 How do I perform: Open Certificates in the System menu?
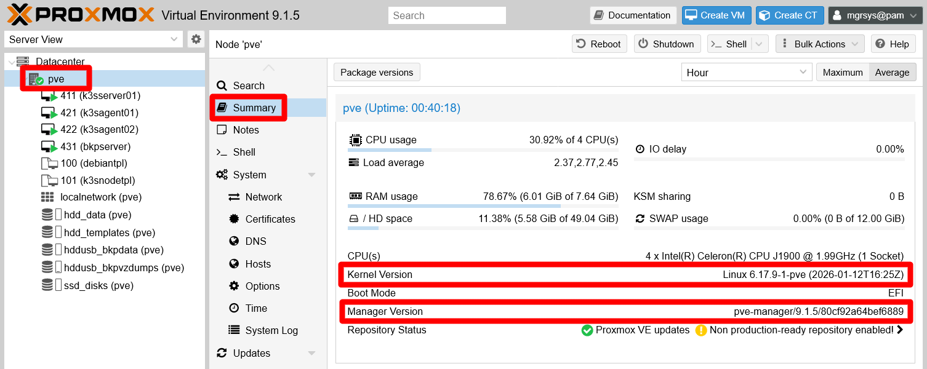pos(270,219)
